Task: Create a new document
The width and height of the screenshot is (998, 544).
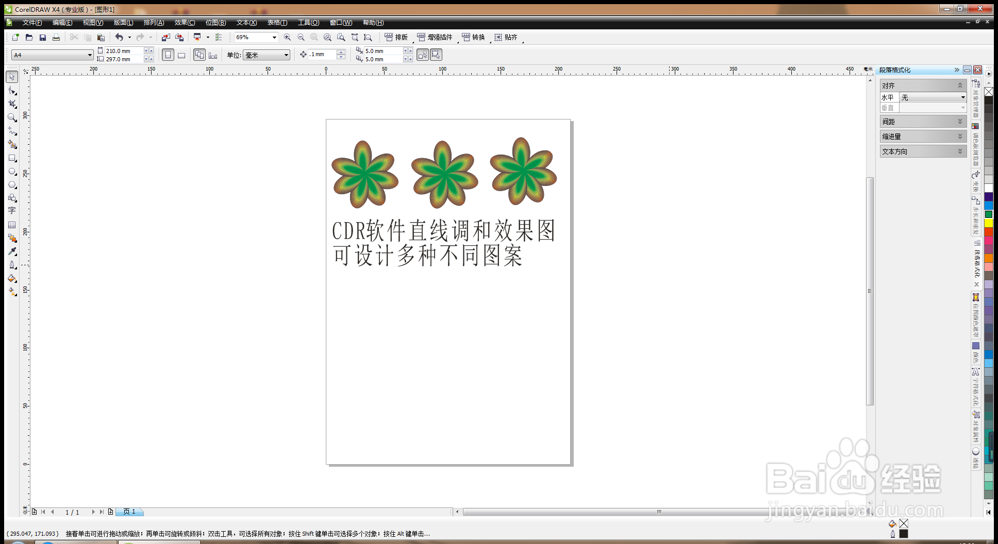Action: coord(15,37)
